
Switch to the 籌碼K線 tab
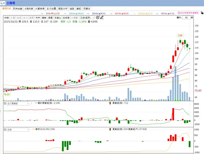pyautogui.click(x=7, y=9)
